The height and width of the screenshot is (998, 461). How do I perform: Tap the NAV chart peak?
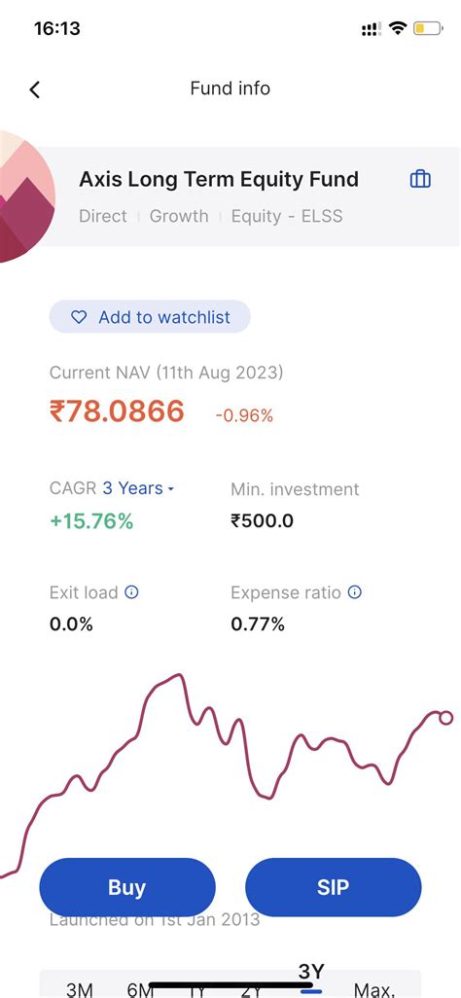coord(180,675)
